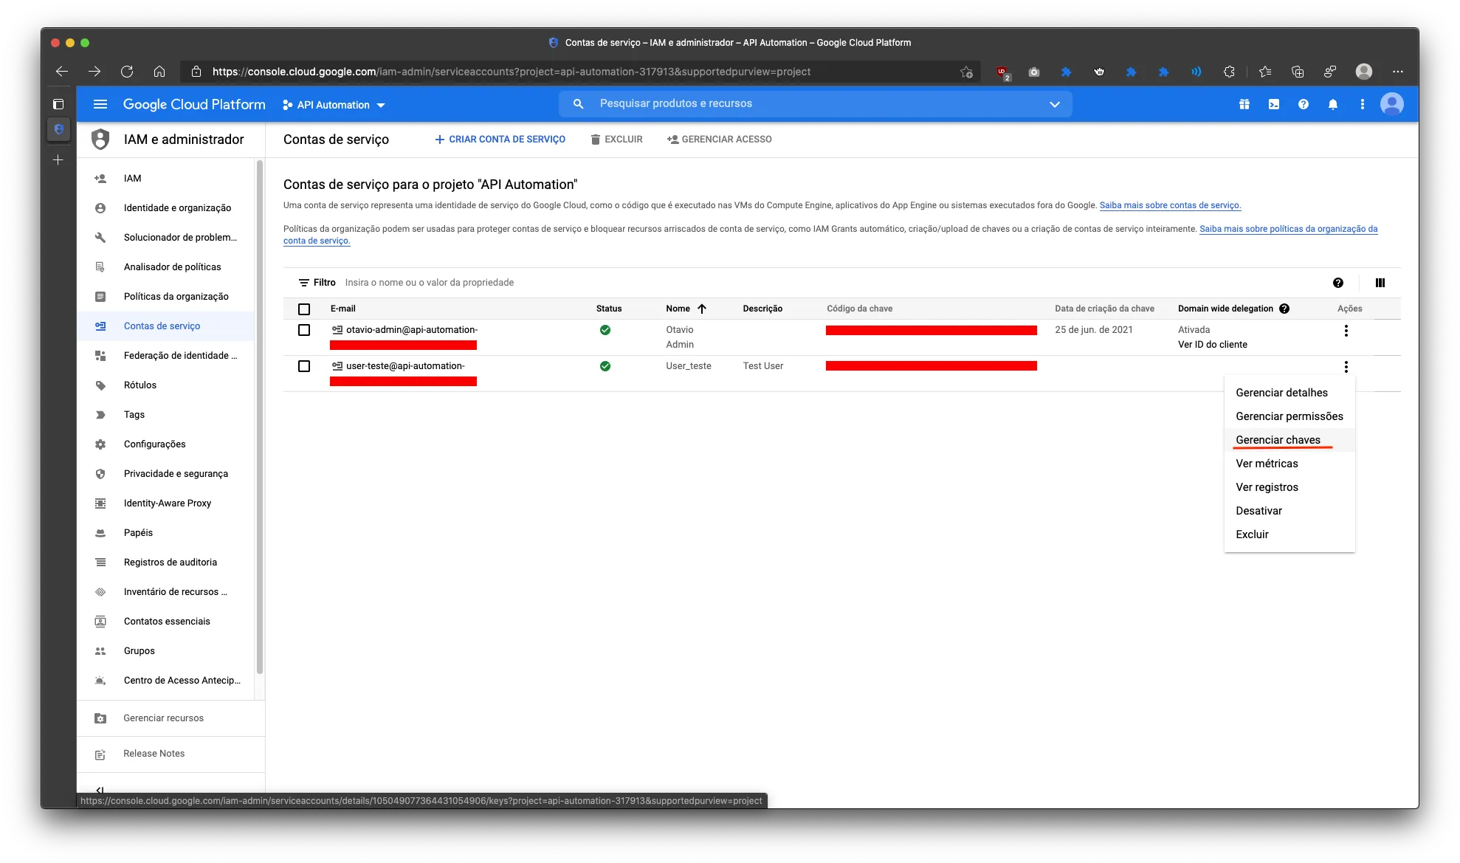Open Saiba mais sobre contas de serviço link

click(1171, 205)
